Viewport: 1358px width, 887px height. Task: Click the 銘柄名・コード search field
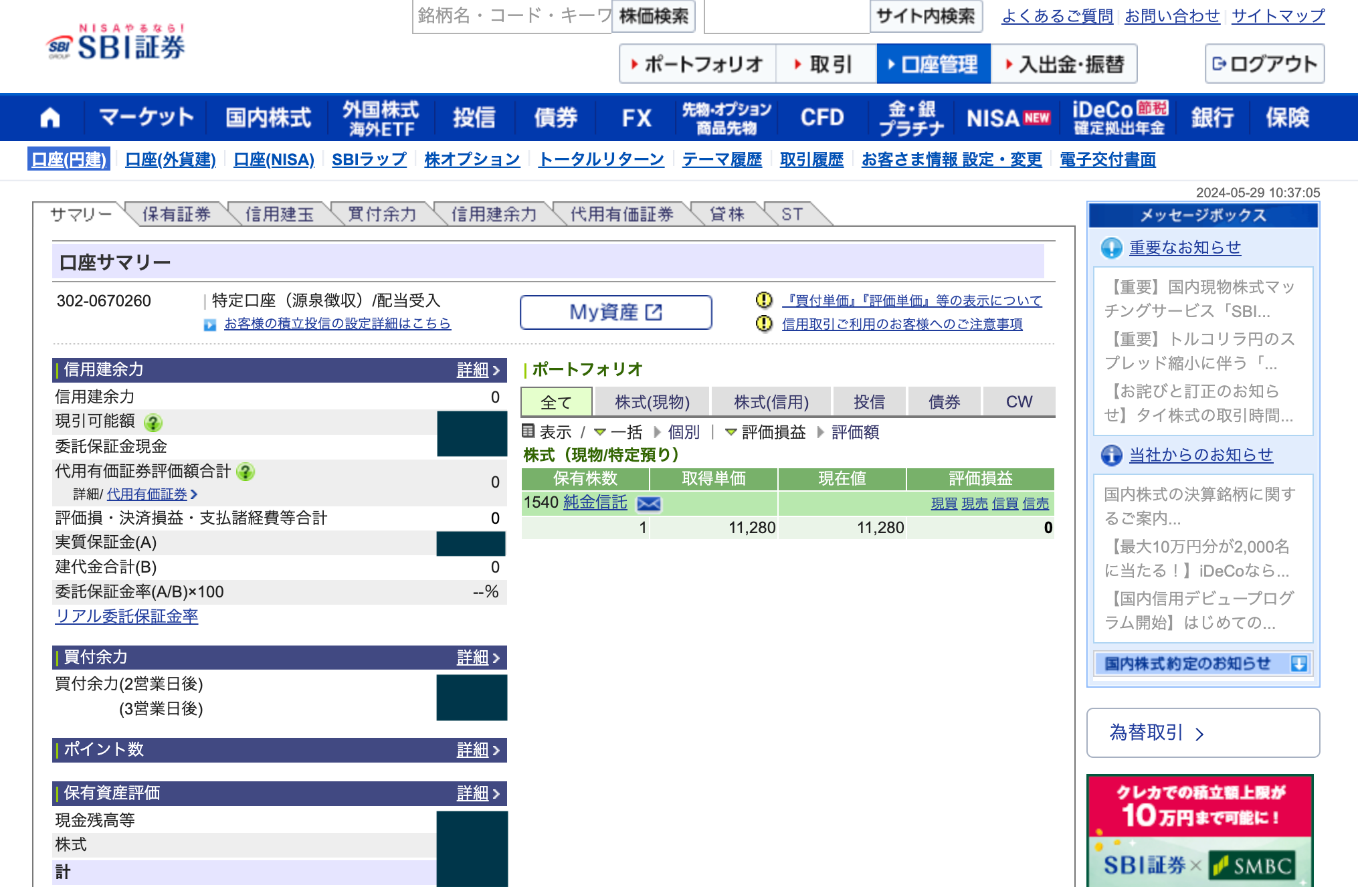coord(512,15)
